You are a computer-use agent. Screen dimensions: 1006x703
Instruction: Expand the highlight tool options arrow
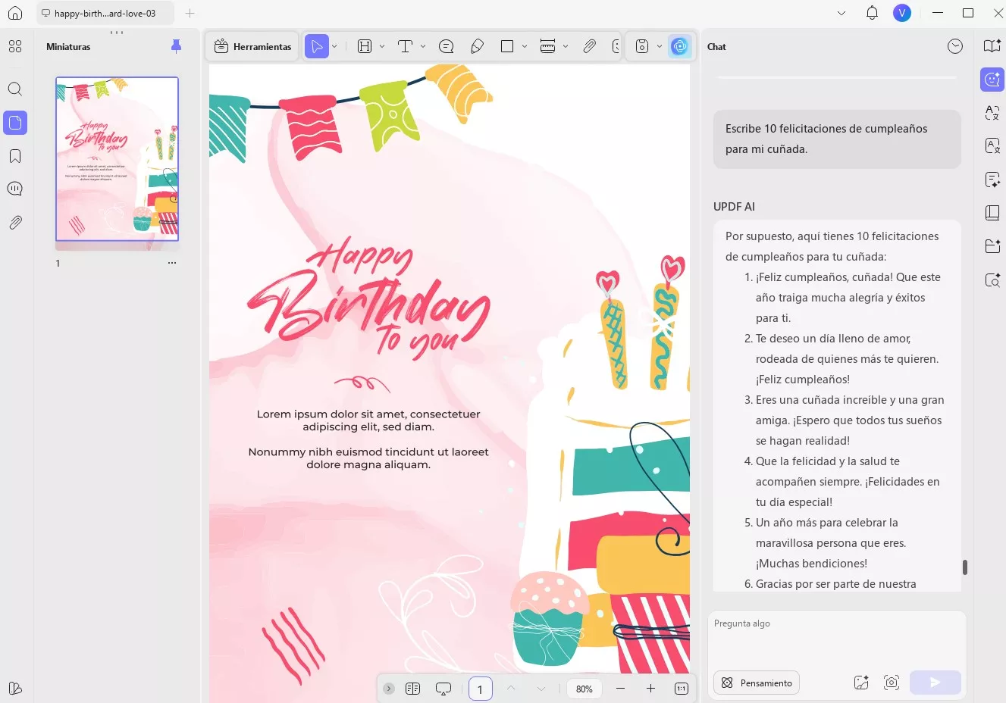click(x=382, y=46)
